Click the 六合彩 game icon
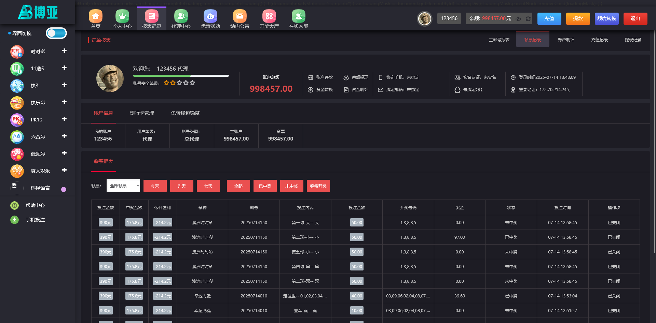Screen dimensions: 656x323 tap(17, 137)
